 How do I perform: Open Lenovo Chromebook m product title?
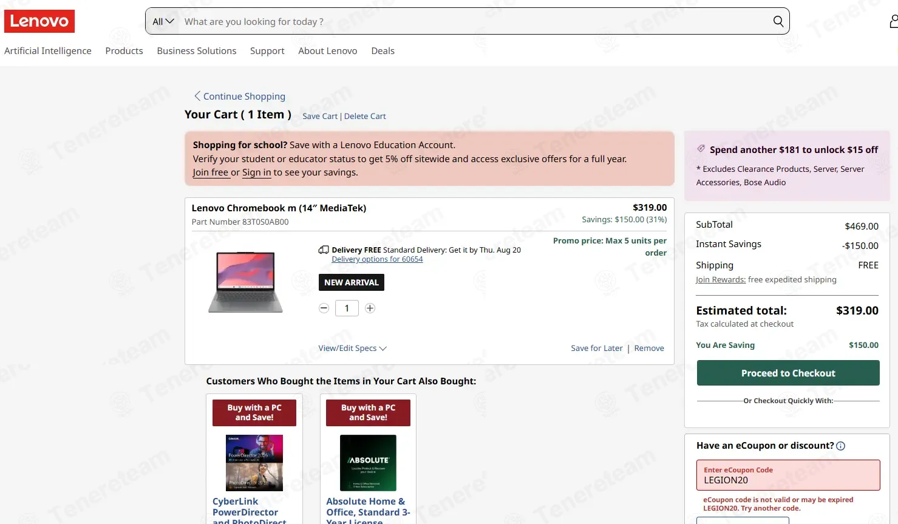click(279, 208)
